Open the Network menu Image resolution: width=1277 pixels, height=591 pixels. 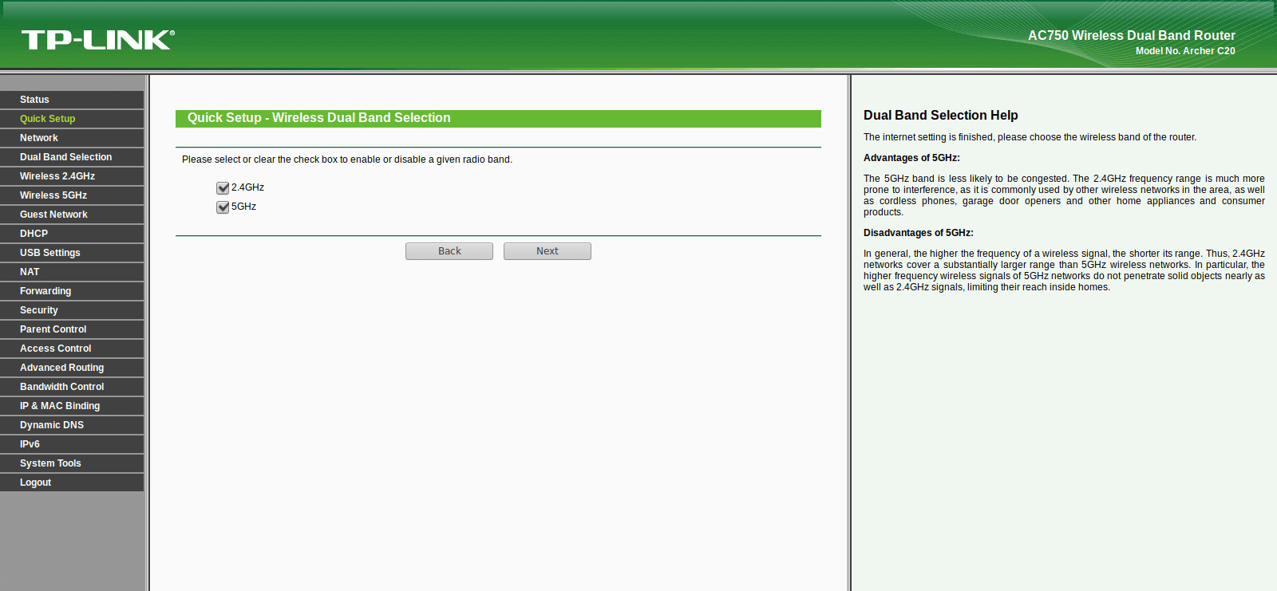72,138
